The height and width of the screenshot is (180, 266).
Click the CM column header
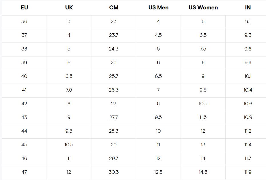[x=114, y=8]
